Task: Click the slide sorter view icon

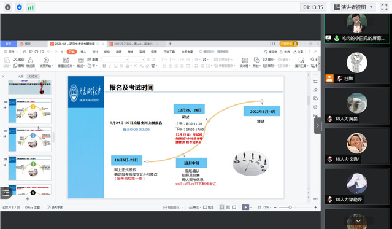Action: [x=228, y=208]
